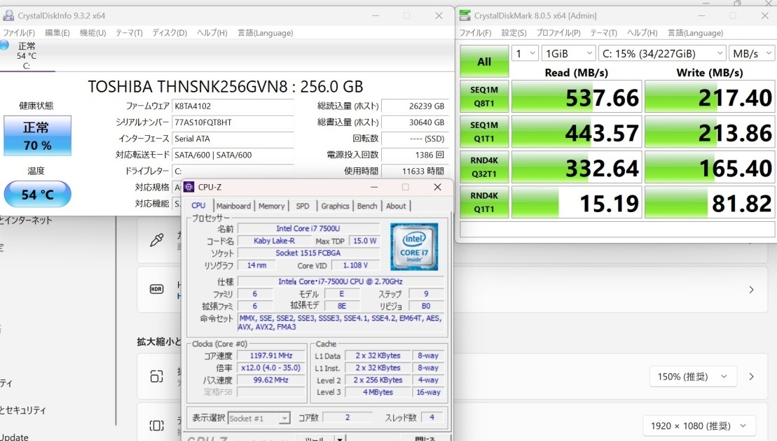Run the SEQ1M Q8T1 benchmark block
777x441 pixels.
pyautogui.click(x=484, y=97)
